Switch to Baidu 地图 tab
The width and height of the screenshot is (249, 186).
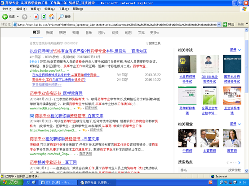point(128,33)
